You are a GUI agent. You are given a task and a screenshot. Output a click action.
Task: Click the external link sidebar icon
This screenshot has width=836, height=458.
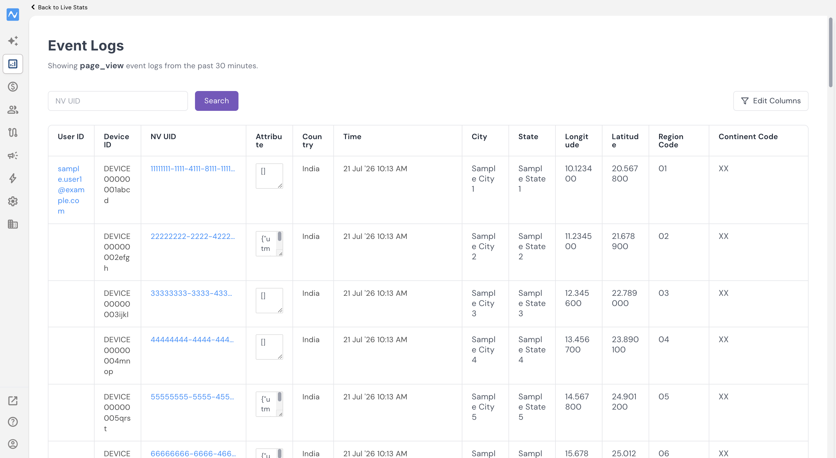click(13, 401)
